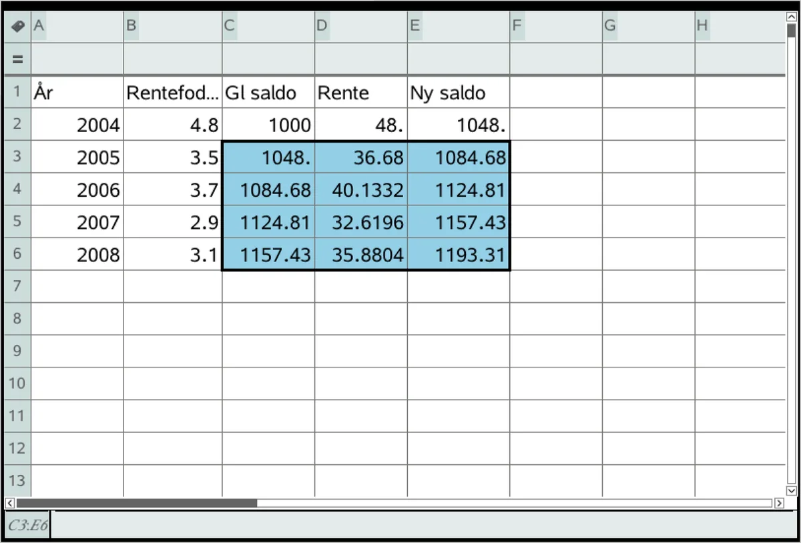Click the vertical scrollbar down arrow
801x543 pixels.
tap(792, 490)
